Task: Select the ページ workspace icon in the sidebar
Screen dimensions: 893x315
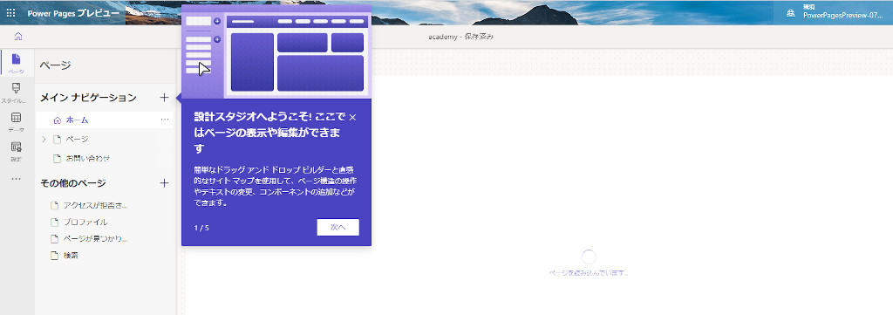Action: pyautogui.click(x=16, y=63)
